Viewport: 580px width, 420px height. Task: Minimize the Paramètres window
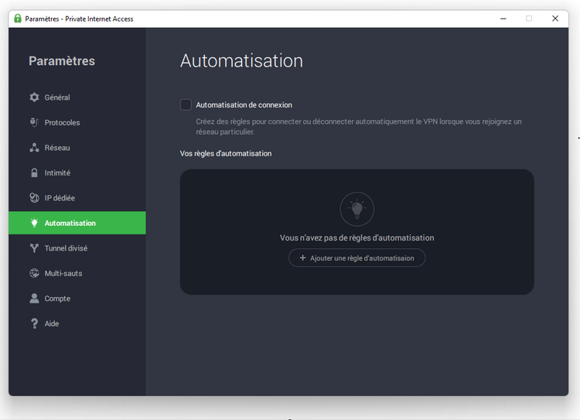coord(503,19)
